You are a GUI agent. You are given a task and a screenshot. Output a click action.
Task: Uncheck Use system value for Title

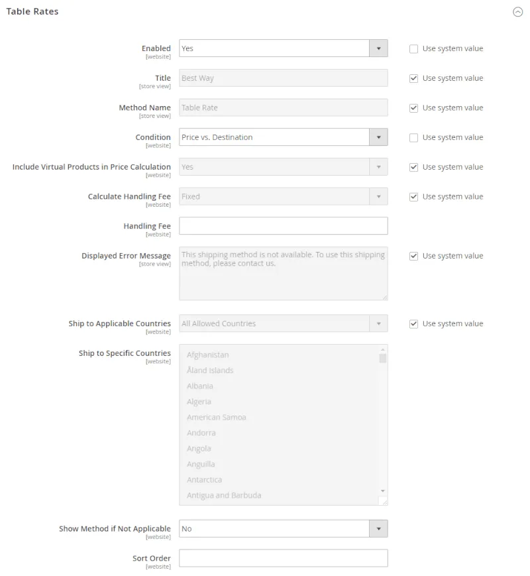[413, 78]
